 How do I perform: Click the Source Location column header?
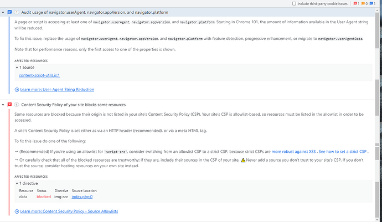tap(84, 191)
